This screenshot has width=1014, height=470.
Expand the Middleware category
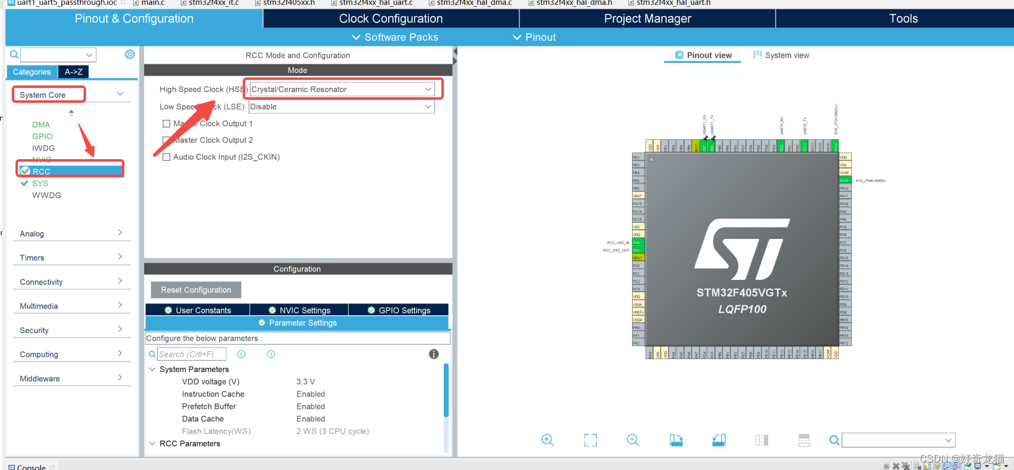pos(120,377)
